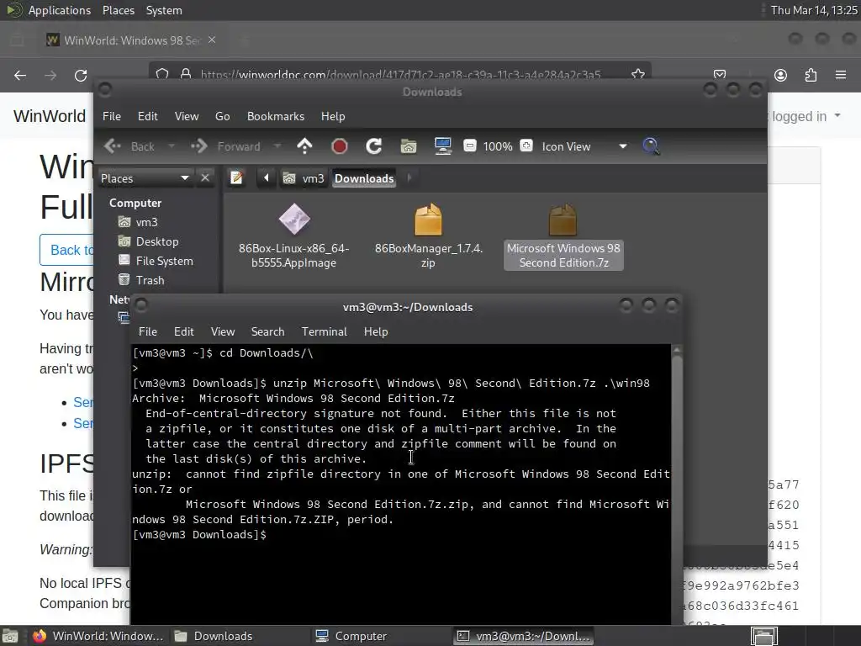Click terminal vertical scrollbar
Image resolution: width=861 pixels, height=646 pixels.
(x=677, y=484)
